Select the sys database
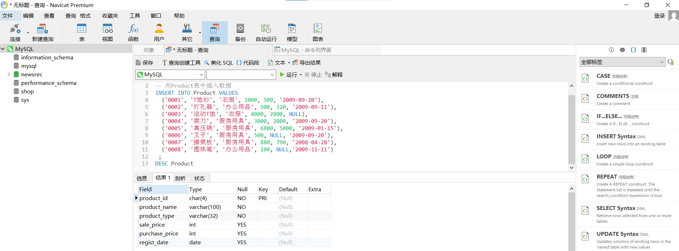 tap(25, 100)
